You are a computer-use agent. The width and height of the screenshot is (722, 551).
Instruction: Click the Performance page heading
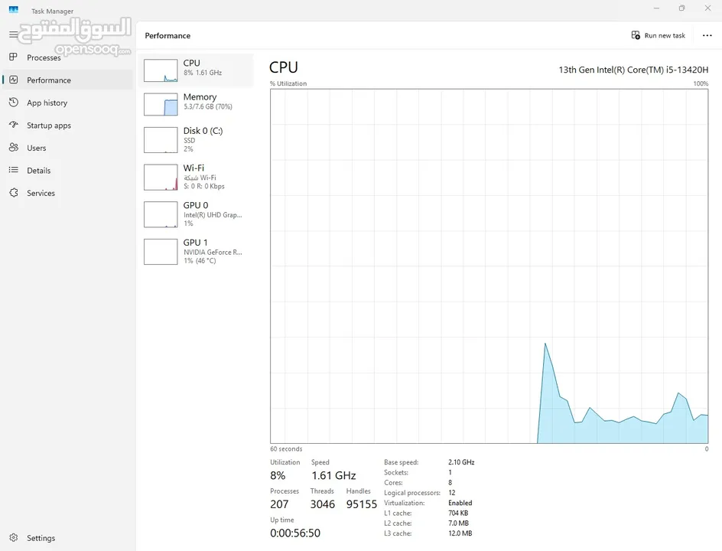tap(167, 35)
